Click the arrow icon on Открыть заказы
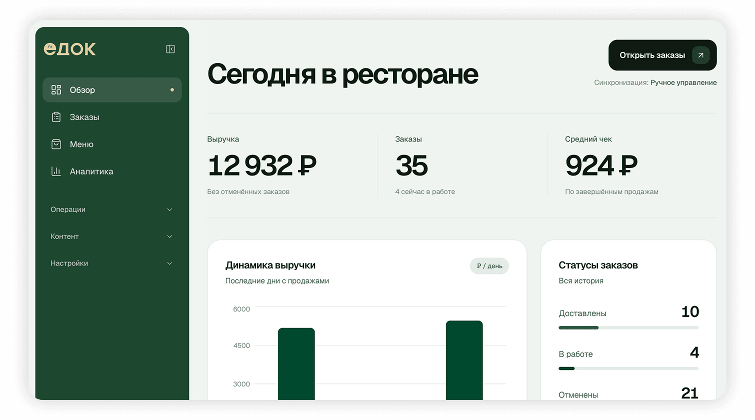 click(700, 55)
